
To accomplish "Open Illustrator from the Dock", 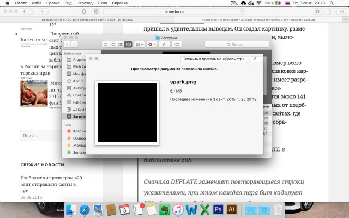I will pos(232,209).
